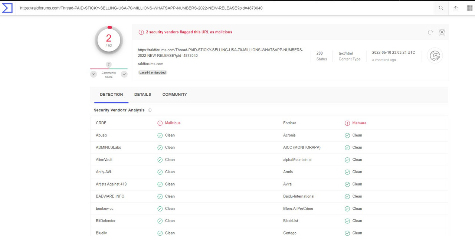Vote down with the X community button
The height and width of the screenshot is (236, 475).
[x=94, y=74]
